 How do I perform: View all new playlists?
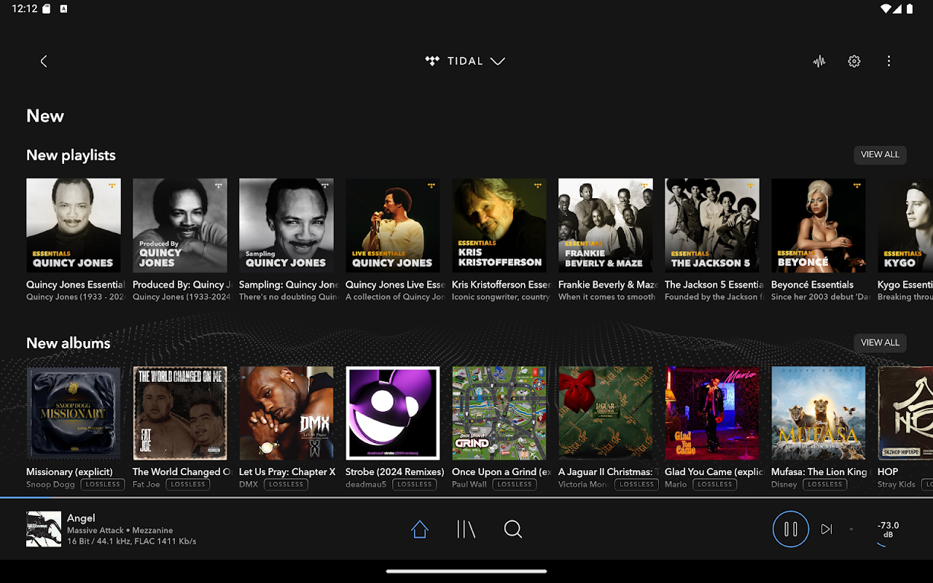click(880, 154)
